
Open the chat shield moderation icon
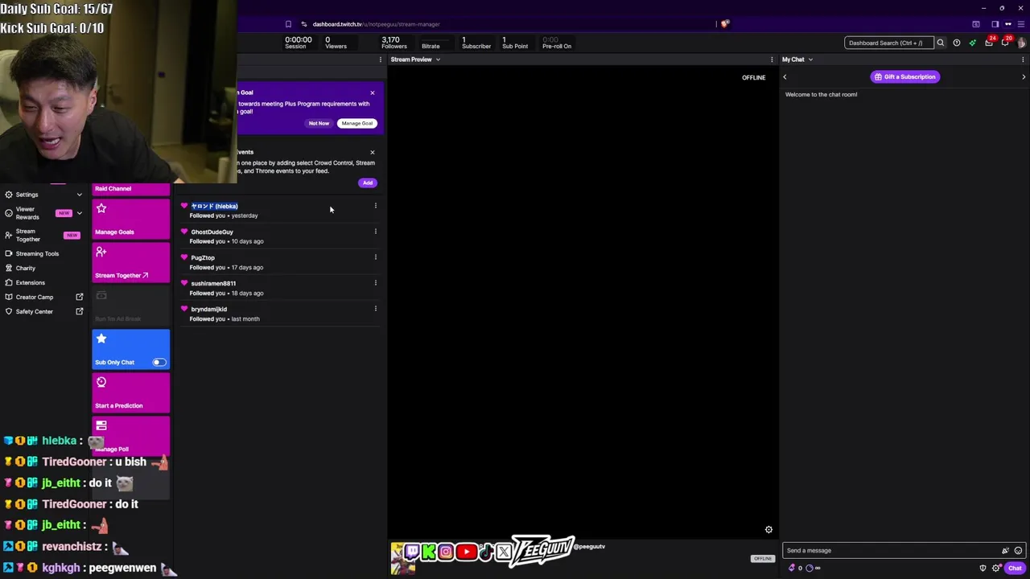(x=983, y=568)
